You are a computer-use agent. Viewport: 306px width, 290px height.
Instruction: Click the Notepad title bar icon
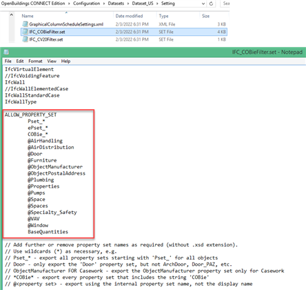pos(6,52)
